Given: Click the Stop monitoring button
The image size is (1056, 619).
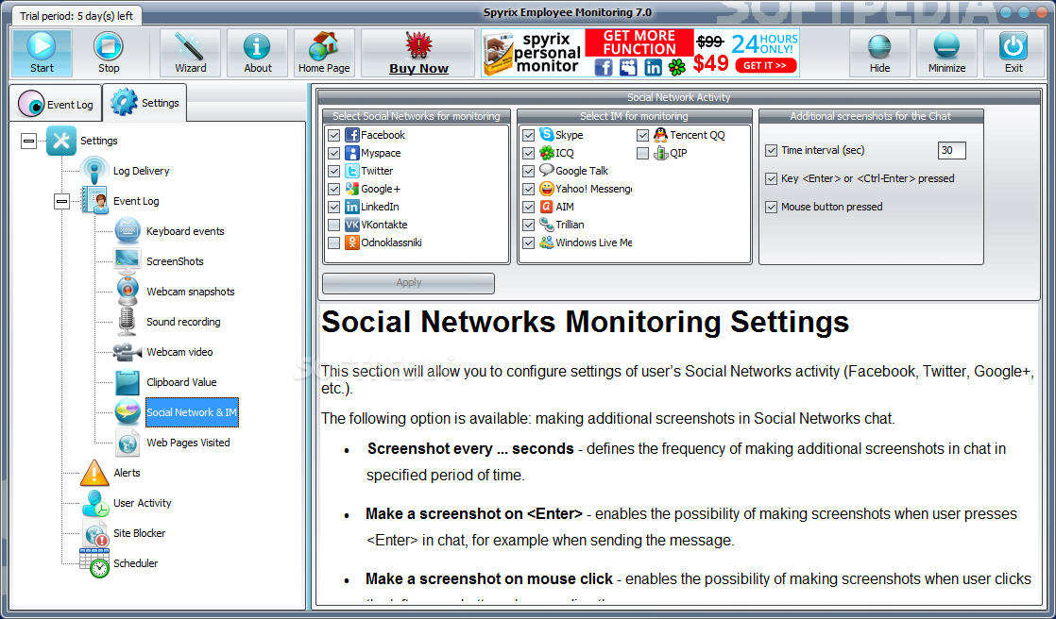Looking at the screenshot, I should [109, 53].
